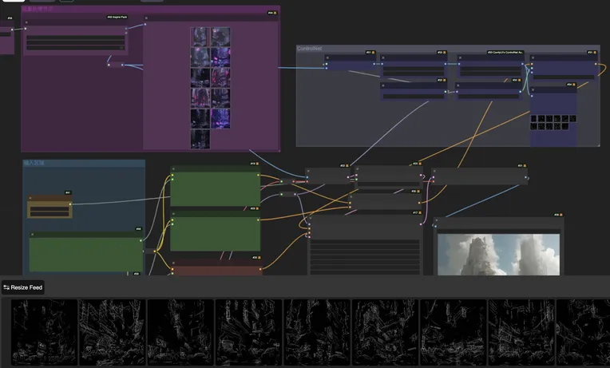This screenshot has width=610, height=368.
Task: Click the ControlNet group's bottom-right resize corner
Action: click(x=598, y=145)
